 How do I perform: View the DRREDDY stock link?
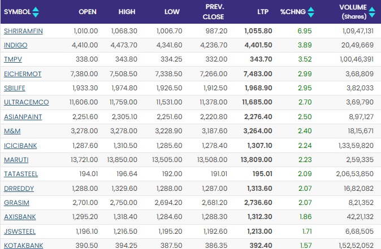tap(18, 189)
